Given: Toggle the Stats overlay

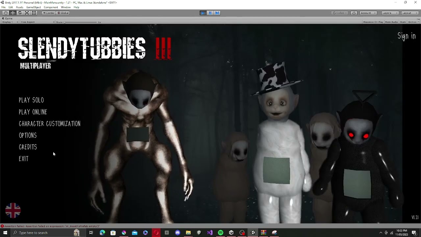Looking at the screenshot, I should (x=403, y=22).
